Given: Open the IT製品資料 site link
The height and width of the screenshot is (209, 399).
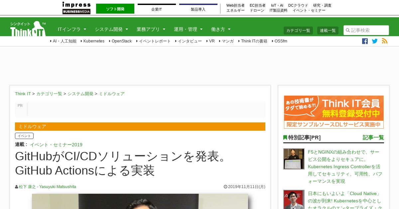Looking at the screenshot, I should (279, 10).
